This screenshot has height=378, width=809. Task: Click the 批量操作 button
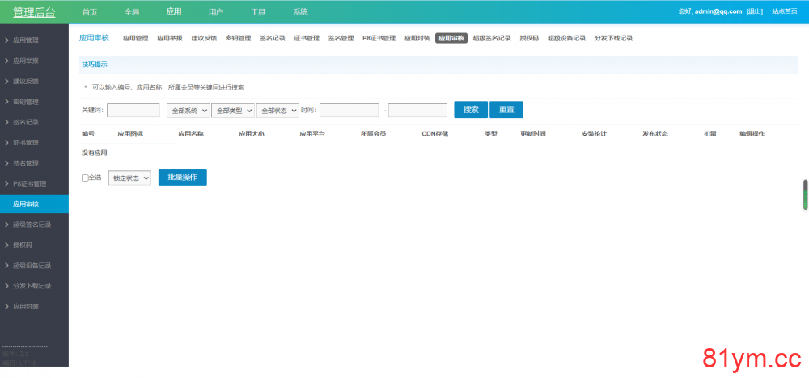pos(182,177)
